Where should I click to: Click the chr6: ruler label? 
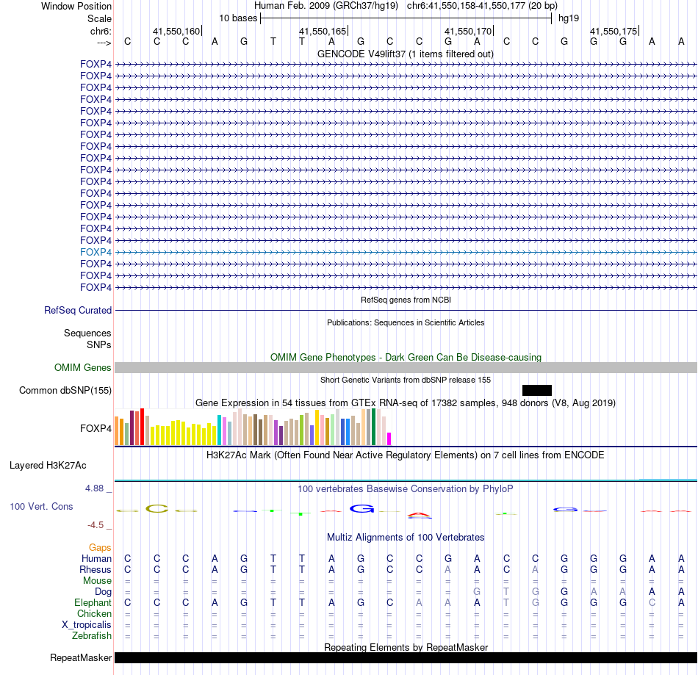101,31
